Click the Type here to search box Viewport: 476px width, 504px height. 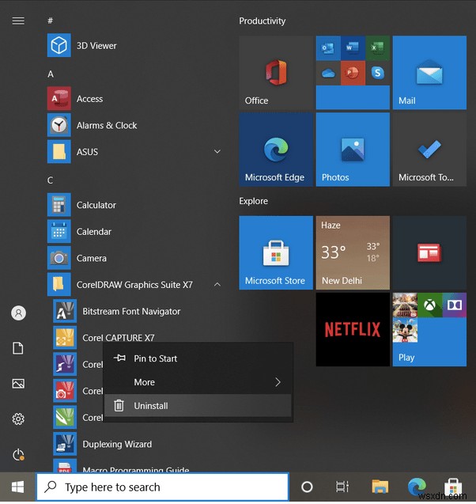163,487
